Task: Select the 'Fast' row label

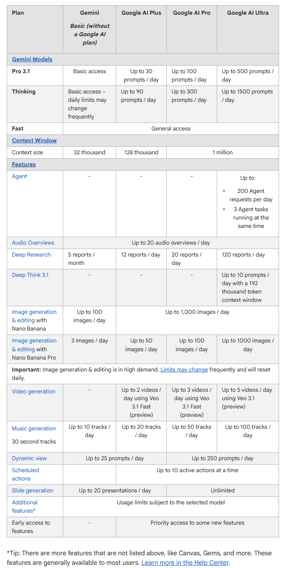Action: [17, 128]
